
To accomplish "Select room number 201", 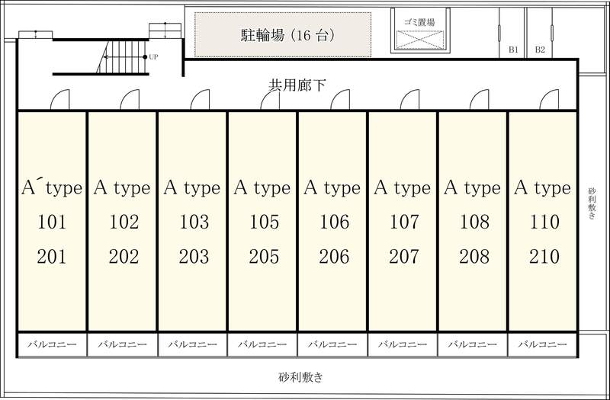I will (x=52, y=257).
